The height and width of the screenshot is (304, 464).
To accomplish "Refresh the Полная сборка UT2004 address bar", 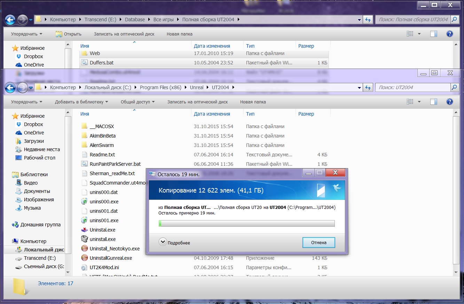I will click(x=368, y=20).
